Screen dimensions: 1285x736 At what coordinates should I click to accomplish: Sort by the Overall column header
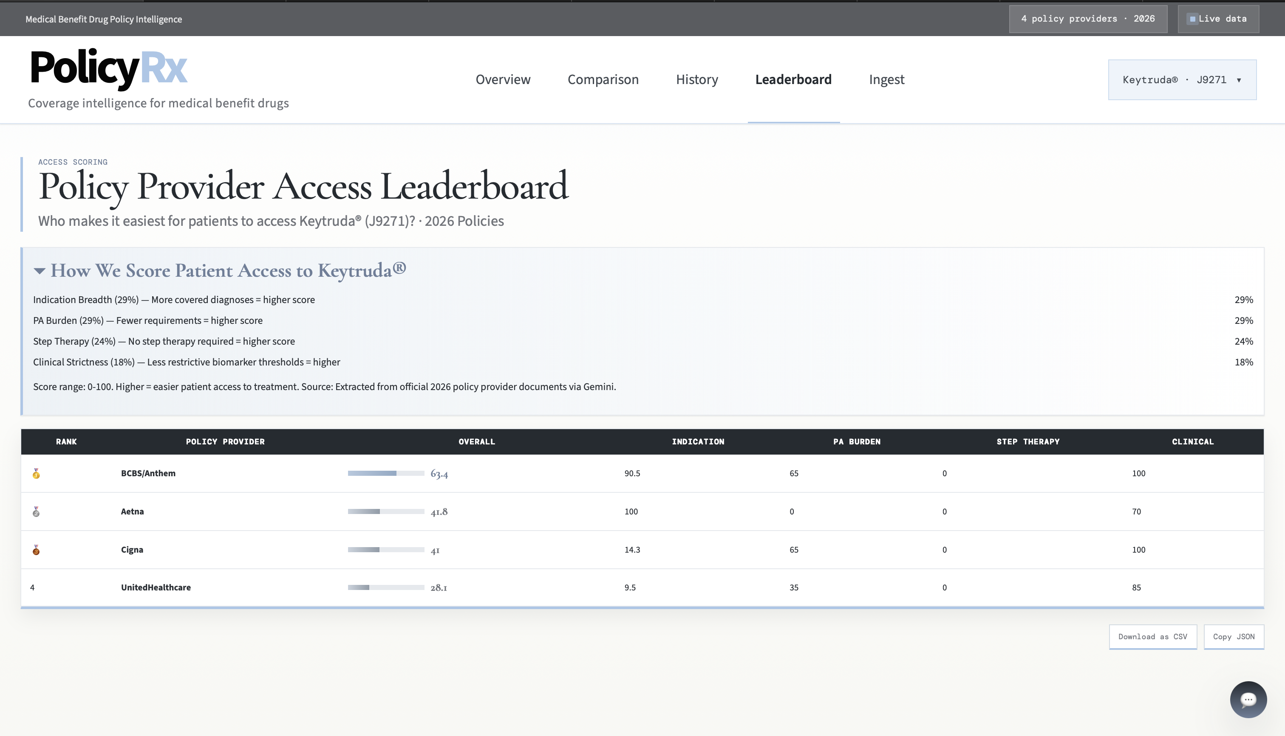pyautogui.click(x=476, y=442)
